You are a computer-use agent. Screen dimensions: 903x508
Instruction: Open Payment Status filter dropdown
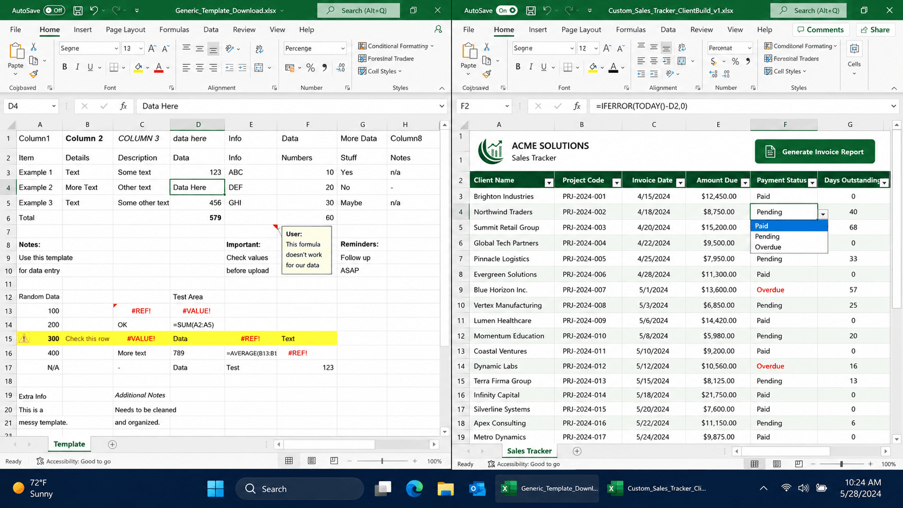pyautogui.click(x=812, y=183)
